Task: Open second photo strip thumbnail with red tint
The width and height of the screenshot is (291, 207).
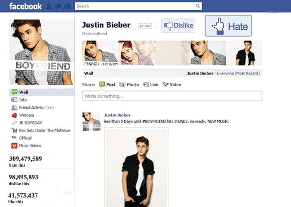Action: pyautogui.click(x=136, y=53)
